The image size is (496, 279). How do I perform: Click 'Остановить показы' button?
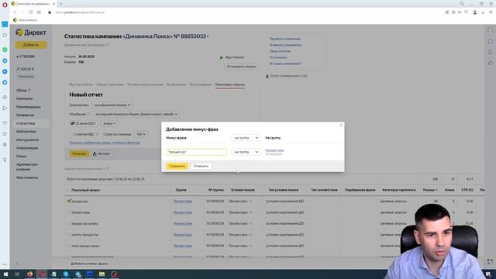coord(241,67)
